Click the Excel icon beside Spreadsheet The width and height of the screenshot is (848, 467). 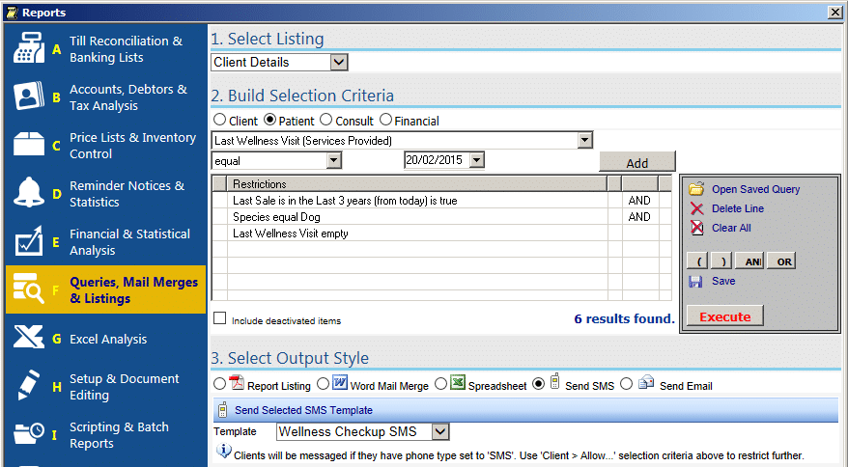pyautogui.click(x=458, y=383)
